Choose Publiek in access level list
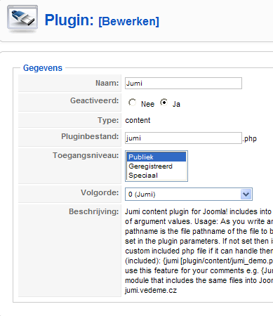The height and width of the screenshot is (316, 273). pos(156,157)
